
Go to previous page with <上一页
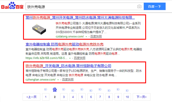(32, 97)
